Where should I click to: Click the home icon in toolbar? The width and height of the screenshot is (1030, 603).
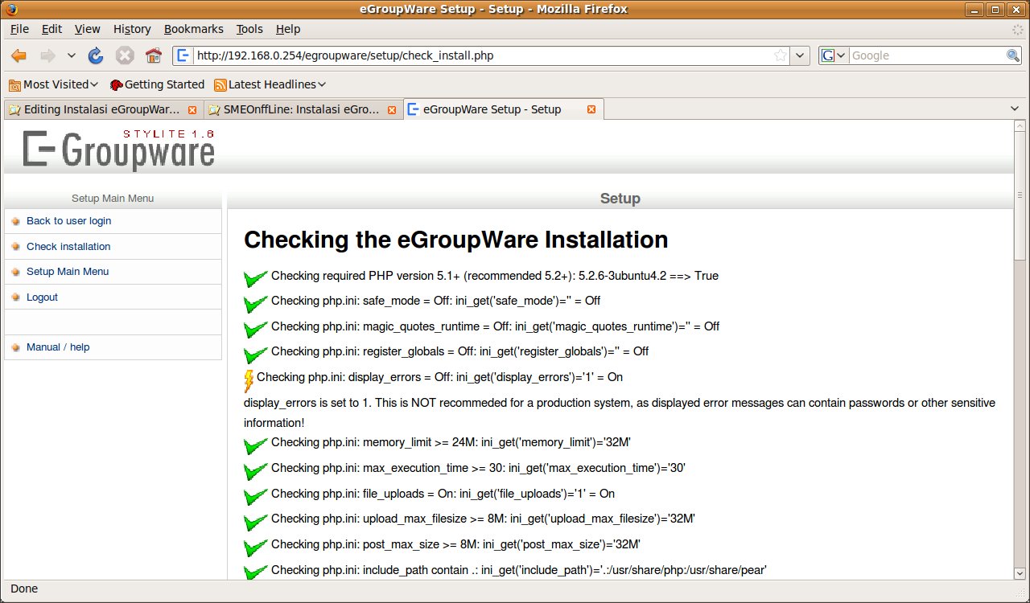pyautogui.click(x=153, y=55)
